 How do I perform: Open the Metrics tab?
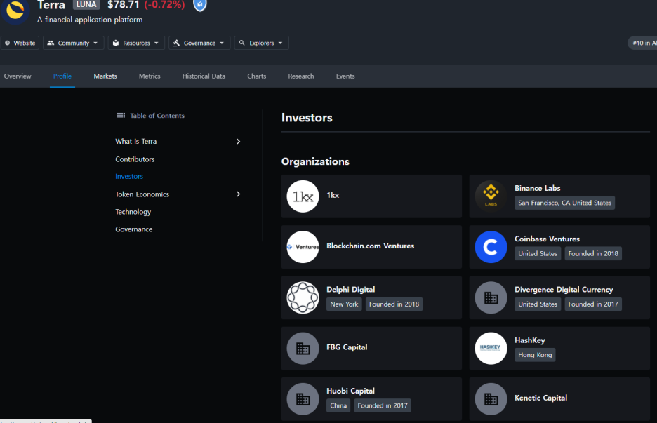[150, 76]
